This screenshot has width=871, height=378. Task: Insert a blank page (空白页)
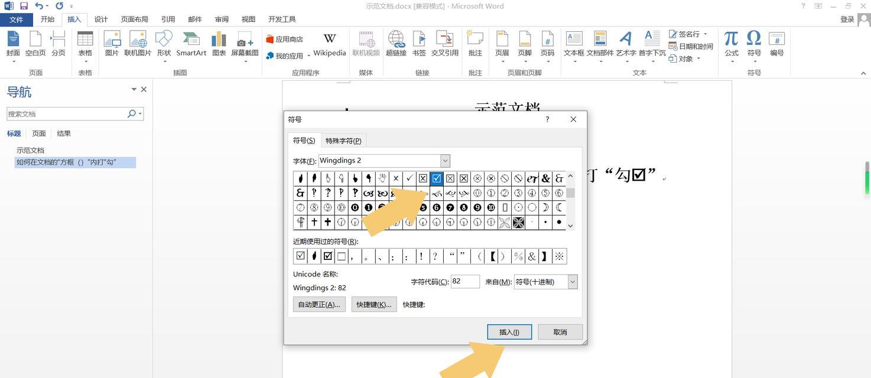(x=35, y=40)
